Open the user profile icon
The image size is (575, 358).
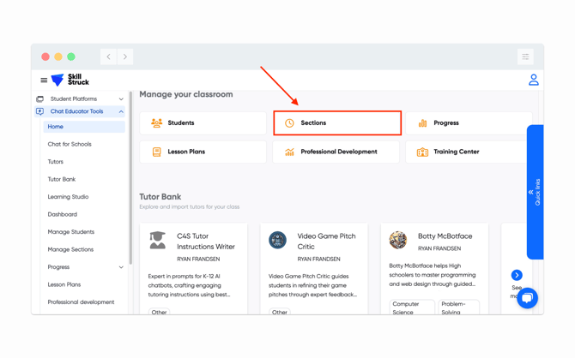click(x=533, y=80)
